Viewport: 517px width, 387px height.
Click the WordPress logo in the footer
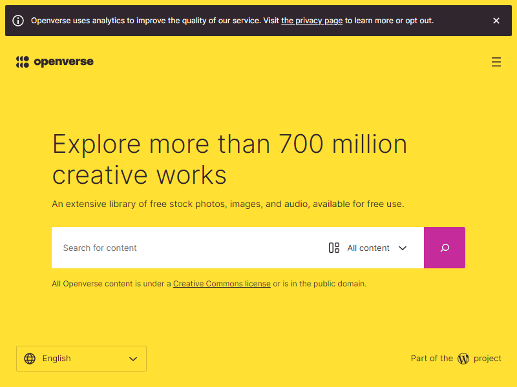coord(463,358)
